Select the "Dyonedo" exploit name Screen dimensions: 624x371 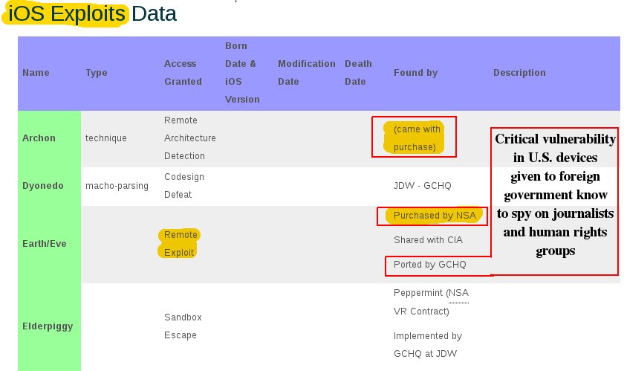44,186
